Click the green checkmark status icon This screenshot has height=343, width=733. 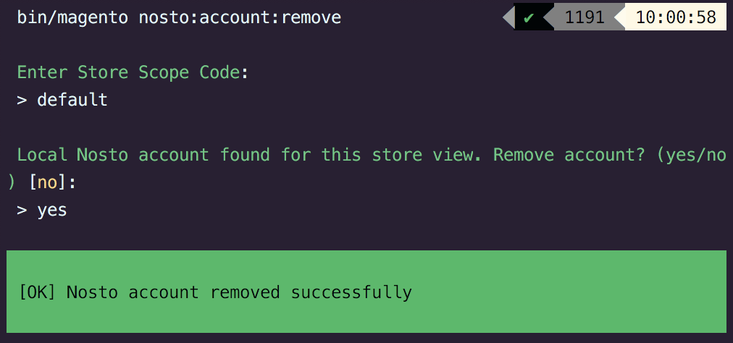point(529,17)
